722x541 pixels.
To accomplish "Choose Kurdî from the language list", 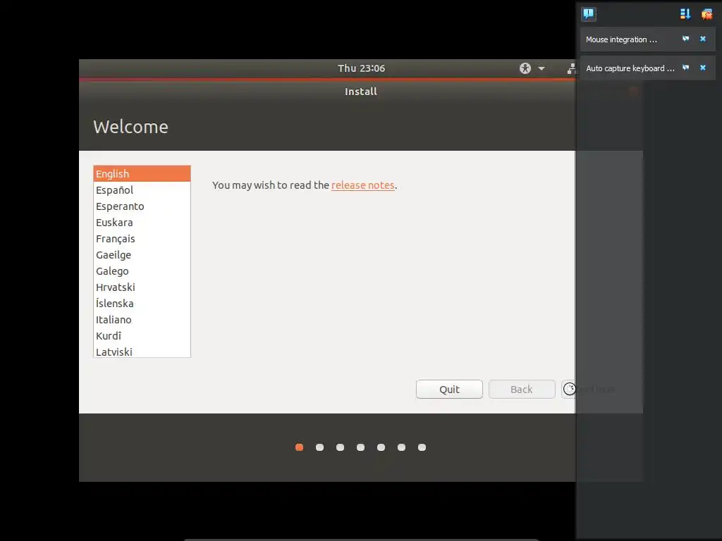I will (x=142, y=336).
